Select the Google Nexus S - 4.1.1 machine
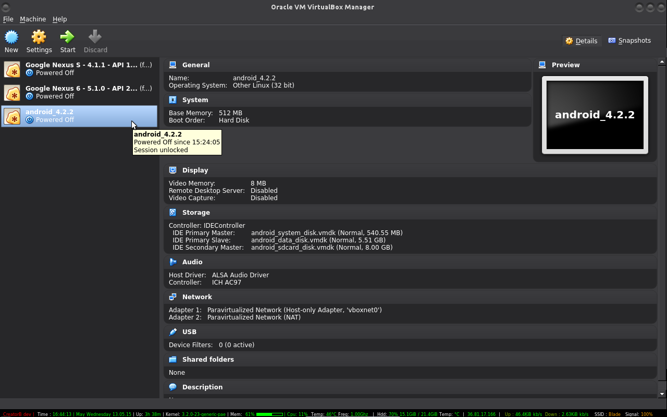The height and width of the screenshot is (417, 667). (x=79, y=69)
